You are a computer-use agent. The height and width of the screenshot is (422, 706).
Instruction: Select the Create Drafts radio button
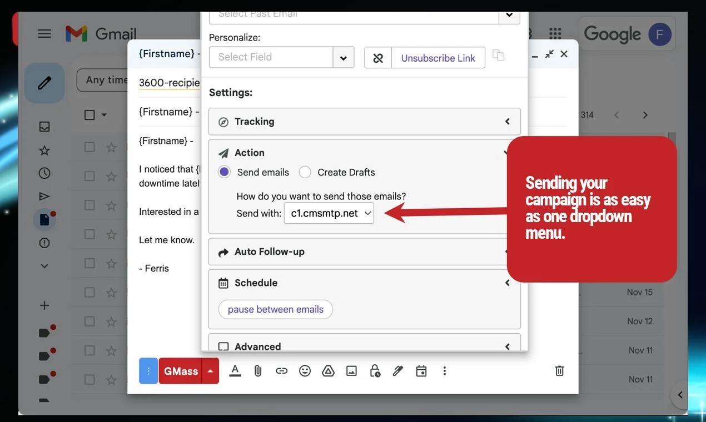[305, 172]
